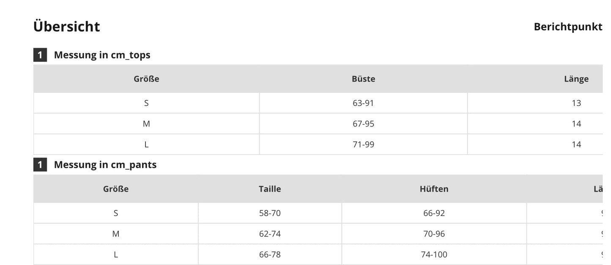Click the Übersicht heading
Viewport: 611px width, 265px height.
67,27
